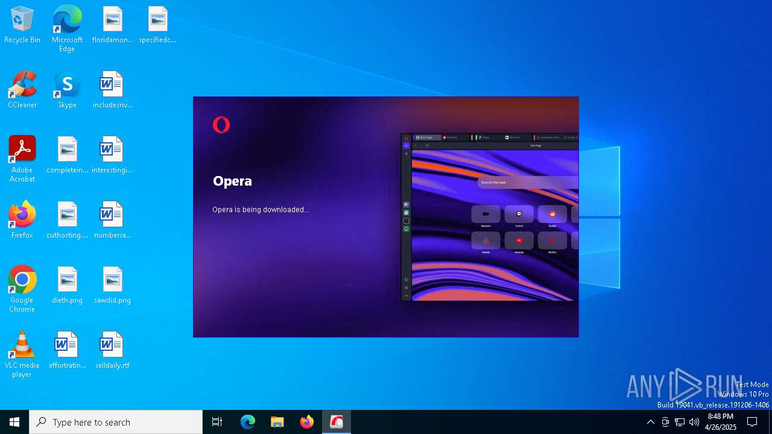Click the taskbar search box
Image resolution: width=772 pixels, height=434 pixels.
116,422
